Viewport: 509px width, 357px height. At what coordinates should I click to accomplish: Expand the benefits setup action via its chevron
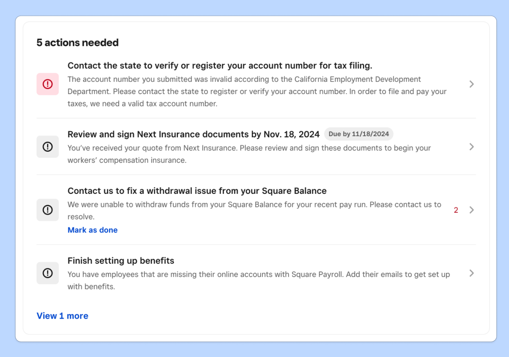pos(471,273)
